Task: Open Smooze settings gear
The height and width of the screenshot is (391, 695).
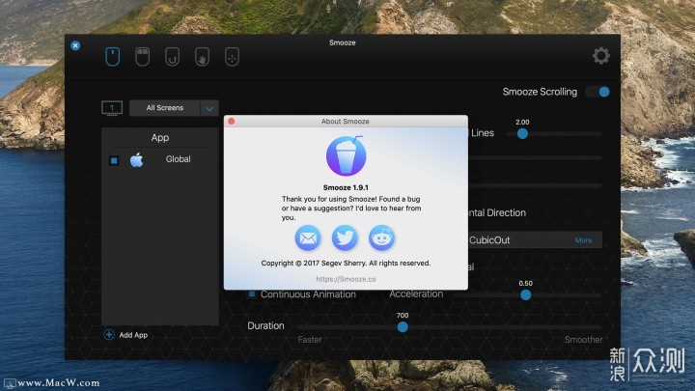Action: (601, 56)
